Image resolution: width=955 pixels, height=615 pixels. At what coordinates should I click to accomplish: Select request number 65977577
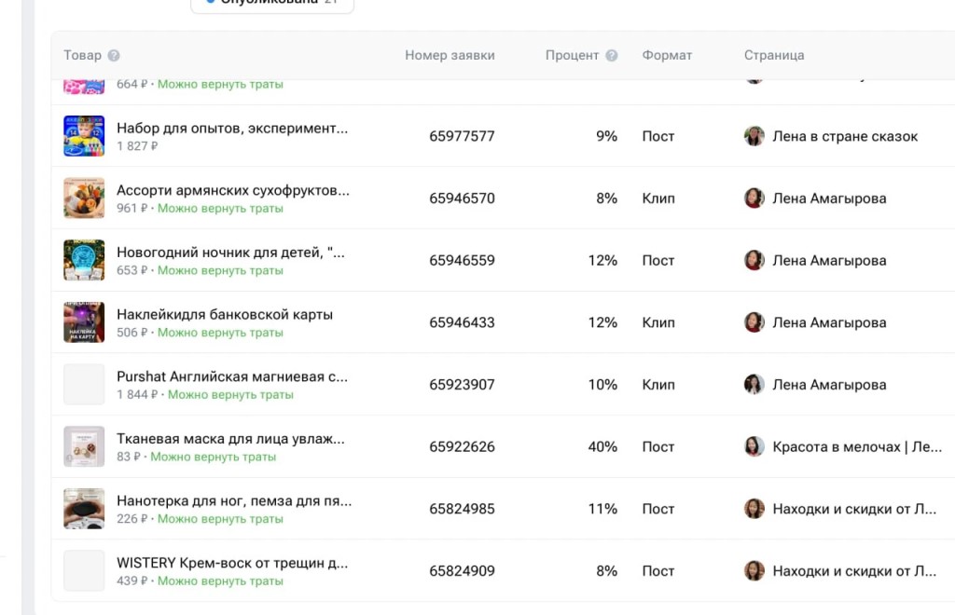462,136
